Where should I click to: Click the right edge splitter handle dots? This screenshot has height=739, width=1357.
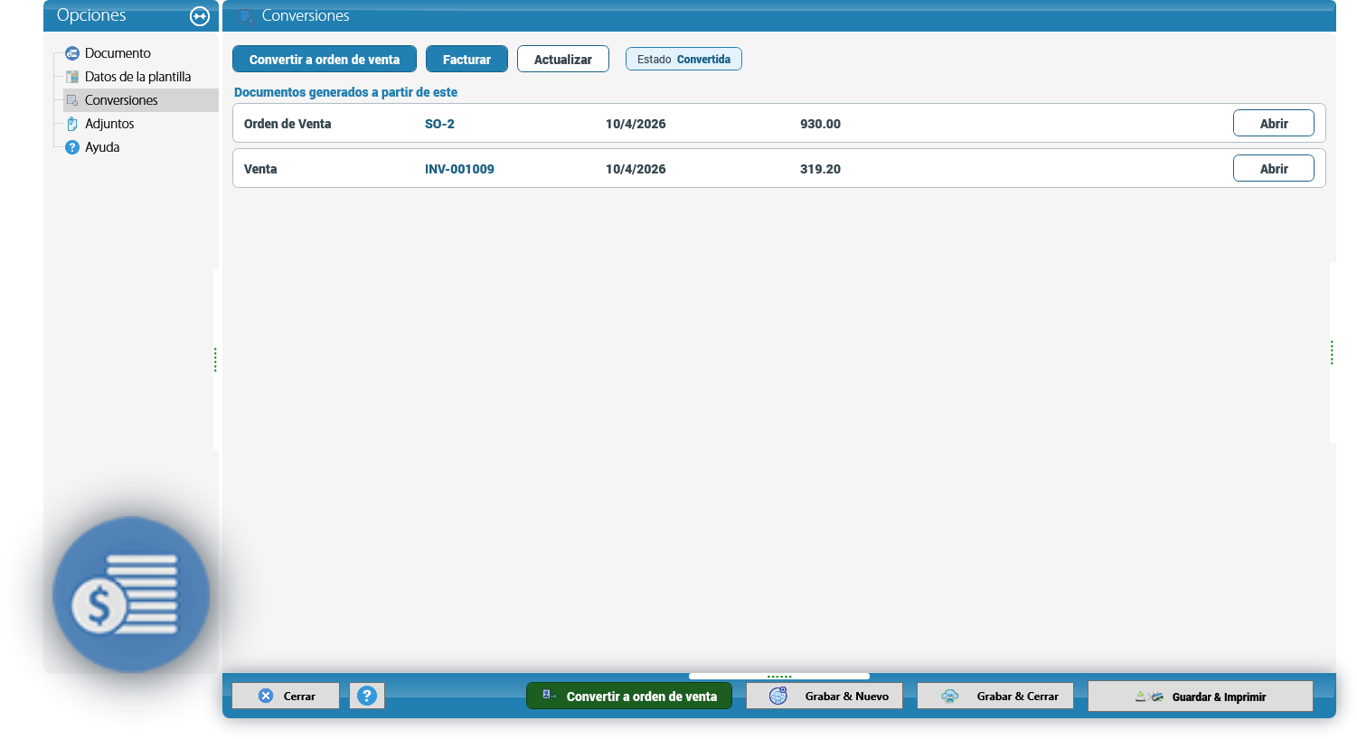click(1332, 352)
